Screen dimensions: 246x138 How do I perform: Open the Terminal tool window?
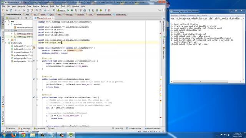point(10,128)
